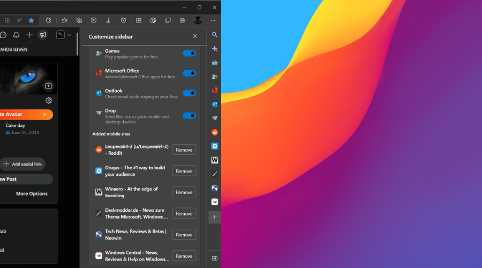This screenshot has width=482, height=268.
Task: Click the 'Added mobile sites' heading
Action: point(111,134)
